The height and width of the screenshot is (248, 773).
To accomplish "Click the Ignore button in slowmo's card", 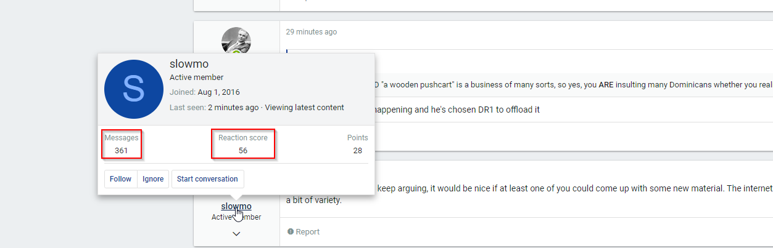I will (x=153, y=179).
